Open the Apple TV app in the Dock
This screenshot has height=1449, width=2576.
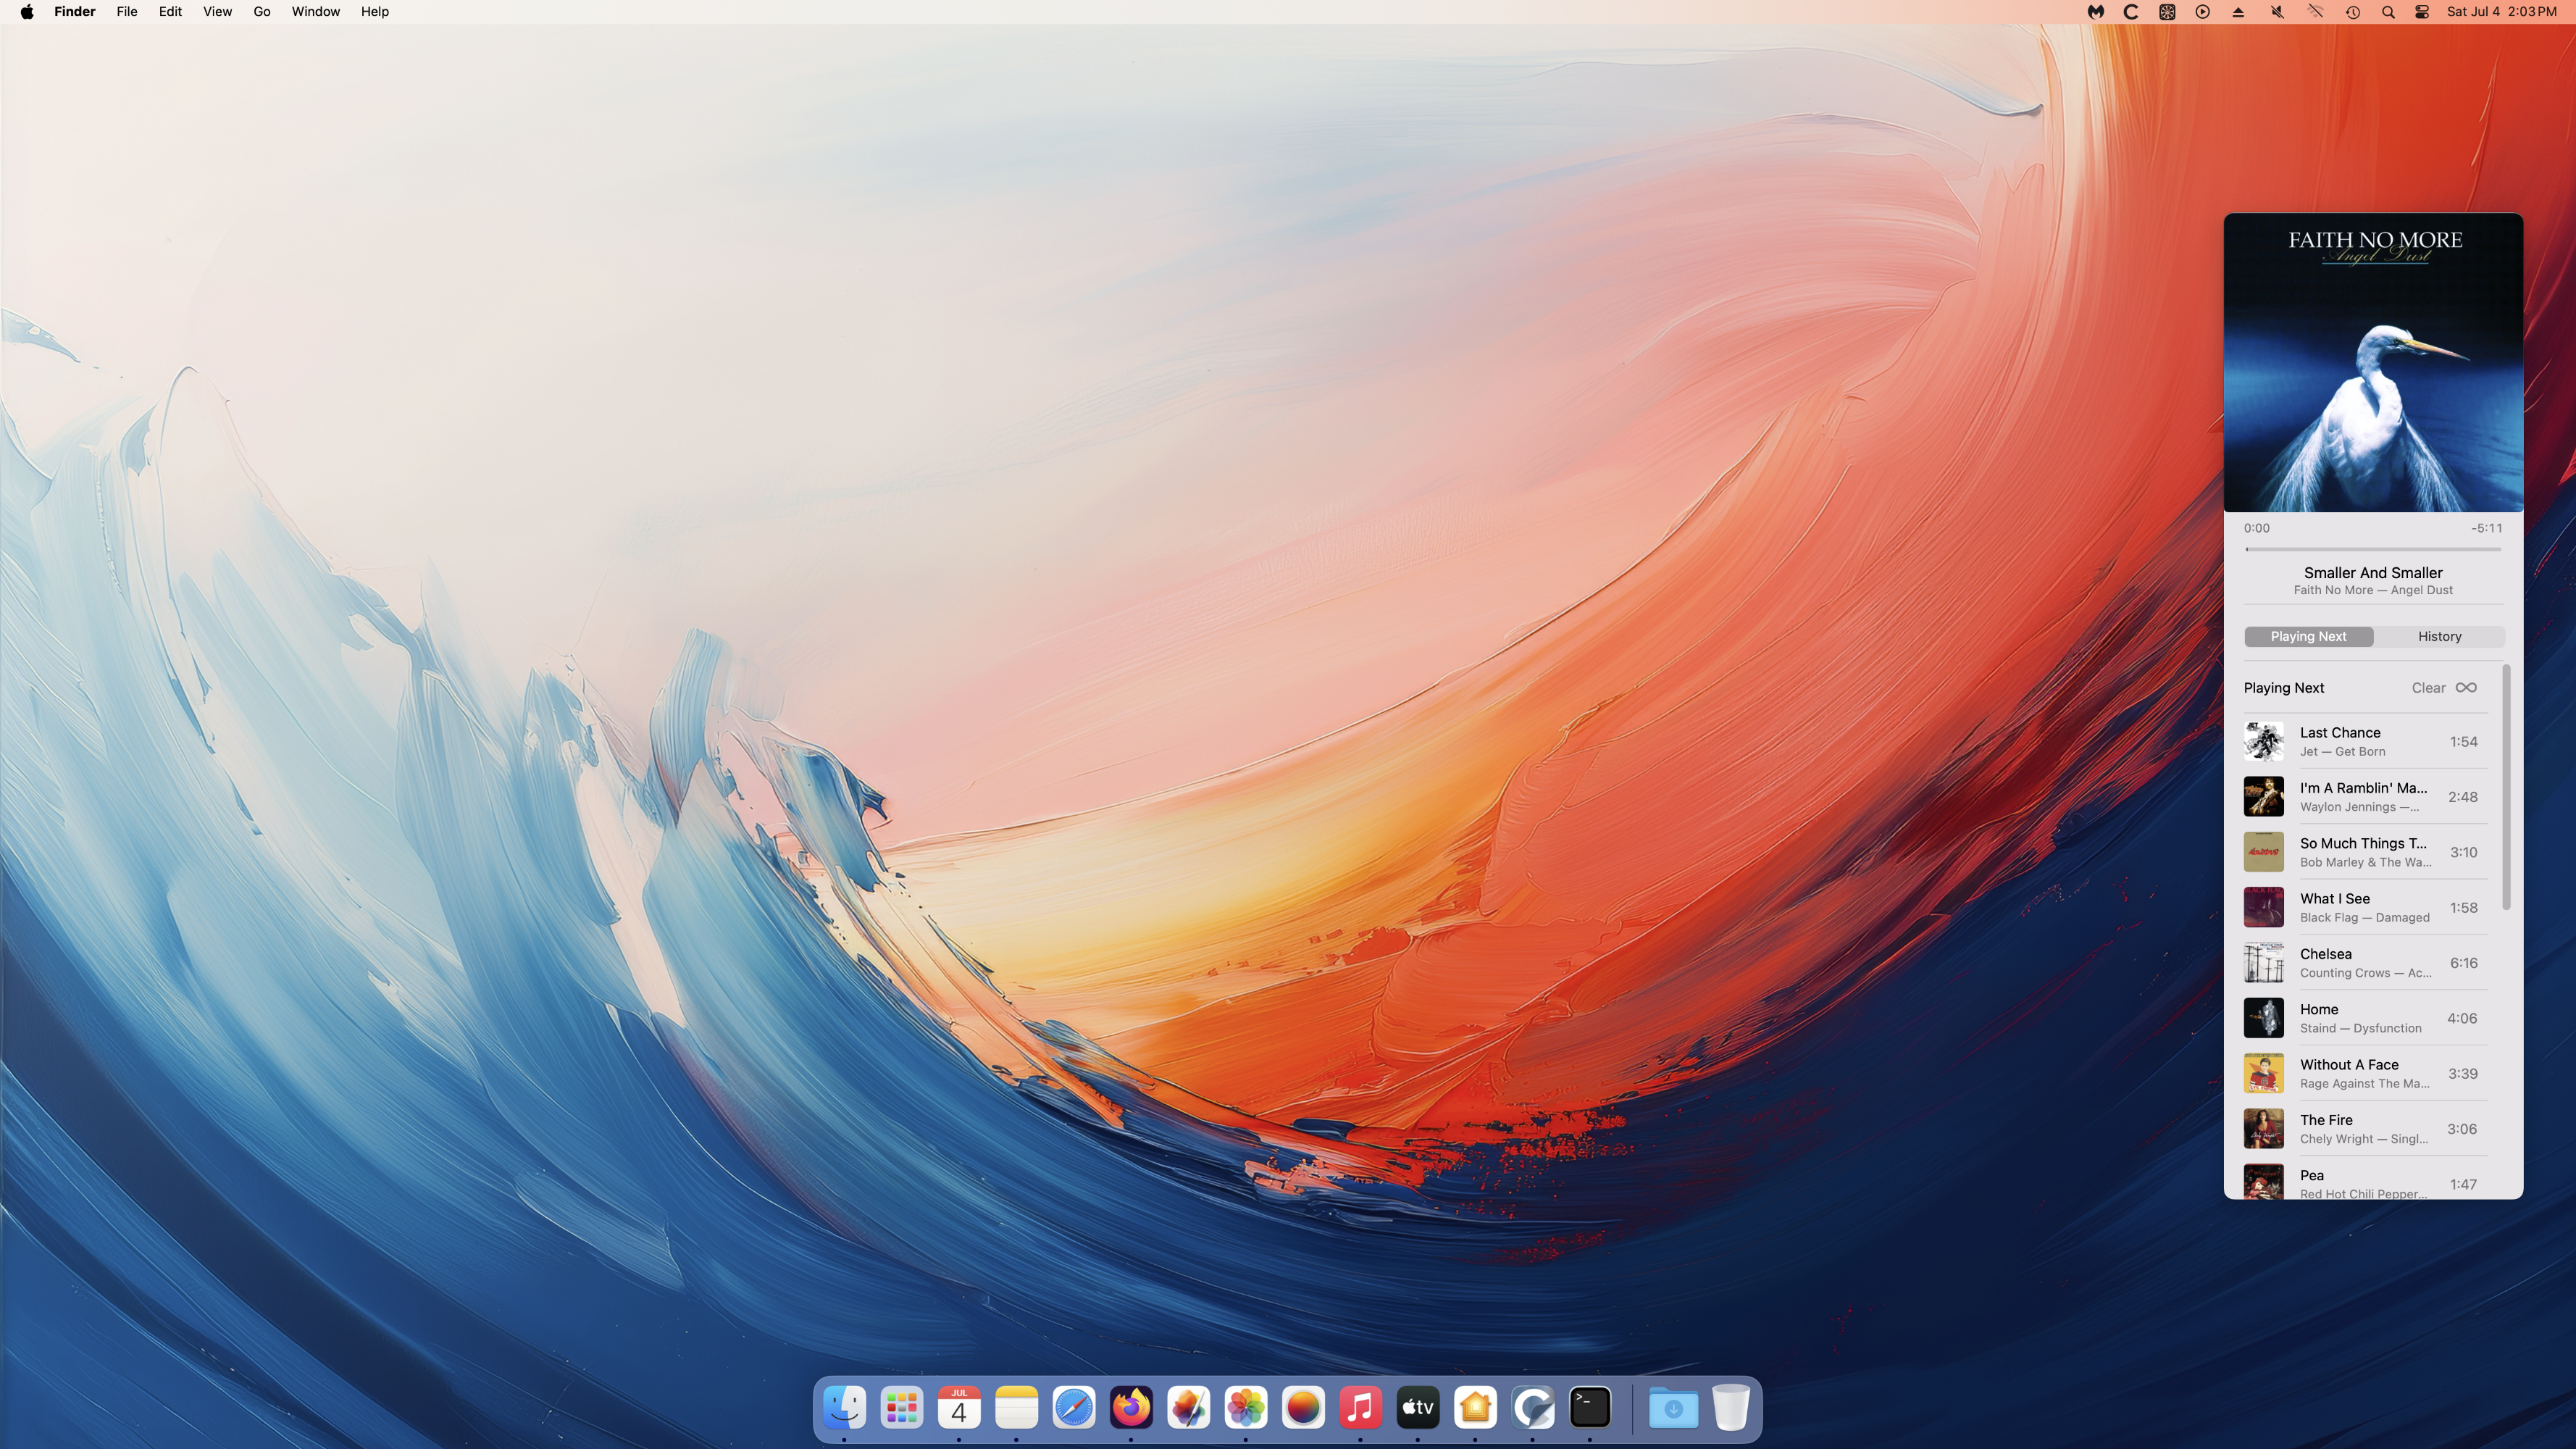[x=1418, y=1409]
